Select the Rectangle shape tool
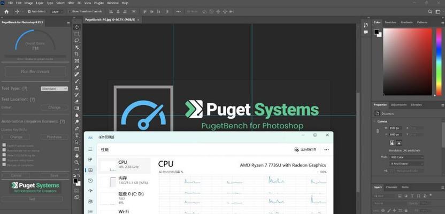 coord(76,149)
